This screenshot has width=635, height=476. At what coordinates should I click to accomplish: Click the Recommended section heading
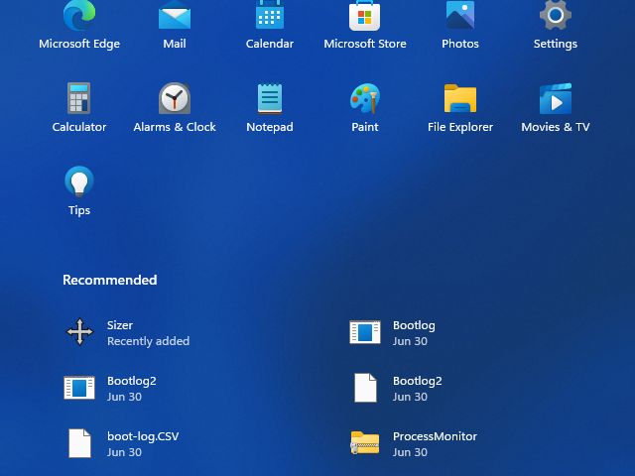pos(110,280)
